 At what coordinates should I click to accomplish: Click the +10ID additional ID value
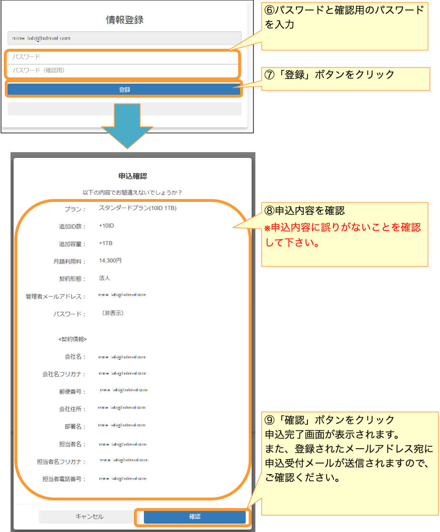(x=107, y=226)
